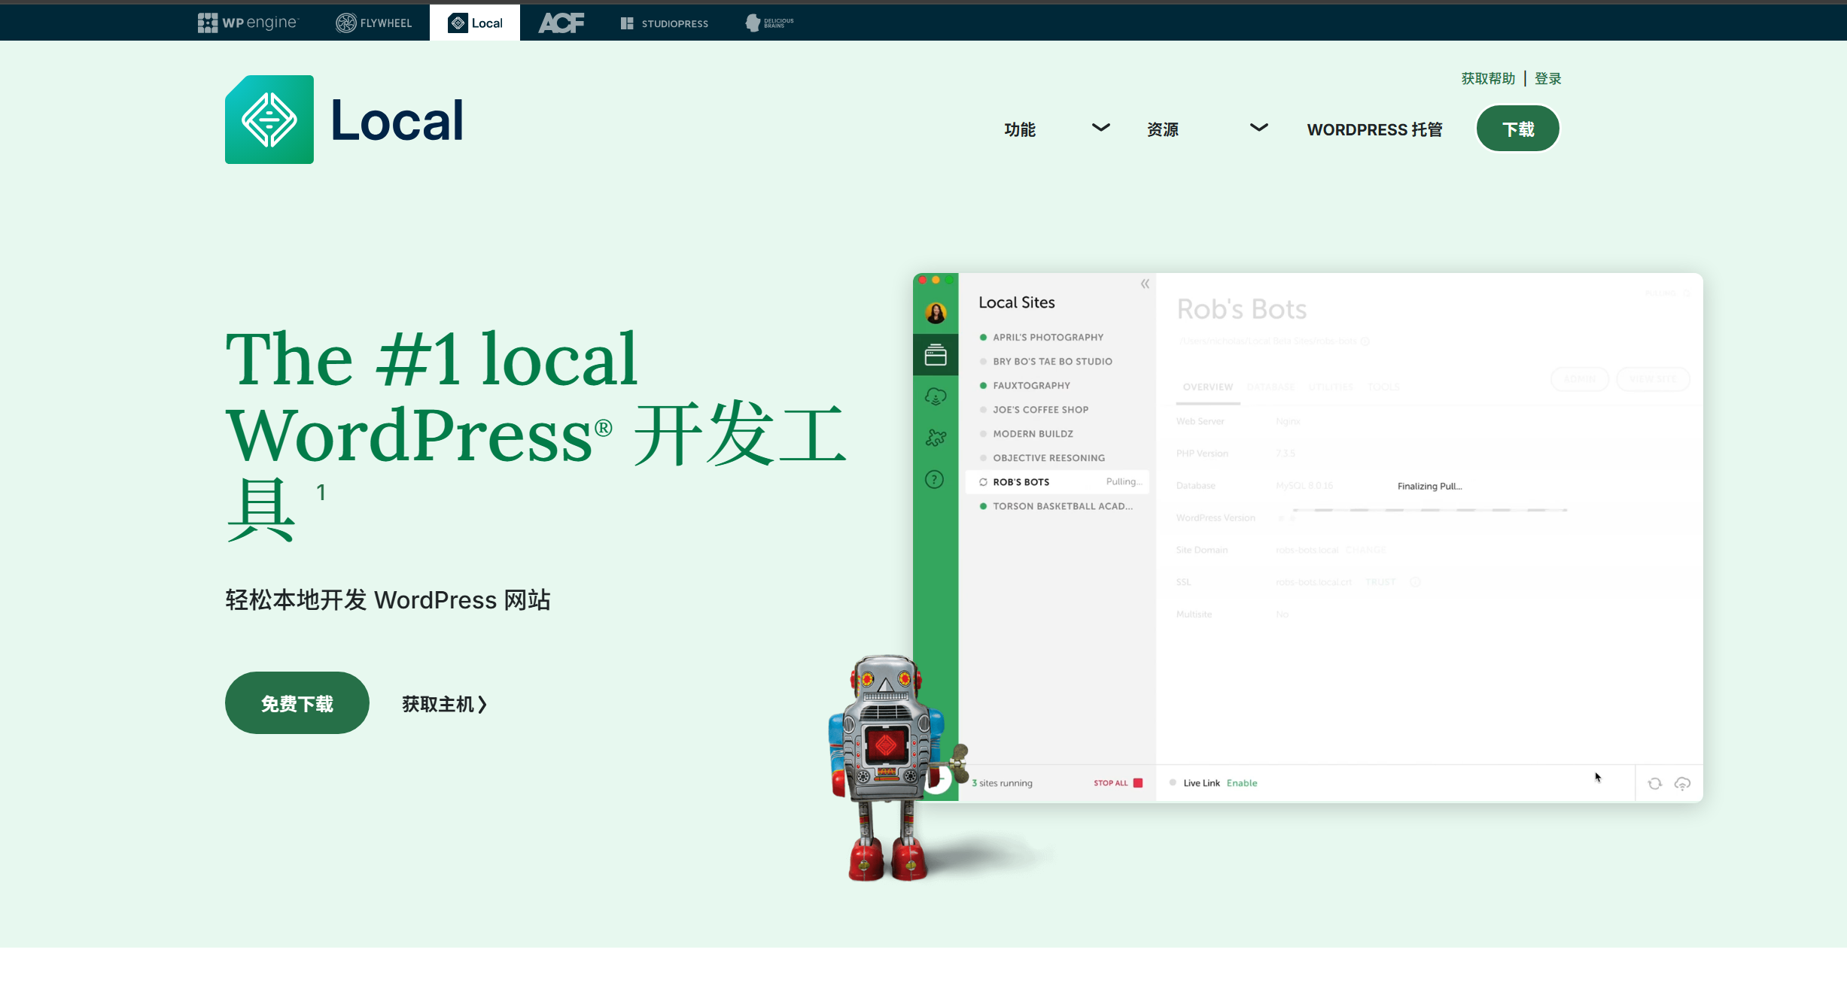Open the Connect cloud sidebar icon
The width and height of the screenshot is (1847, 995).
(x=936, y=396)
